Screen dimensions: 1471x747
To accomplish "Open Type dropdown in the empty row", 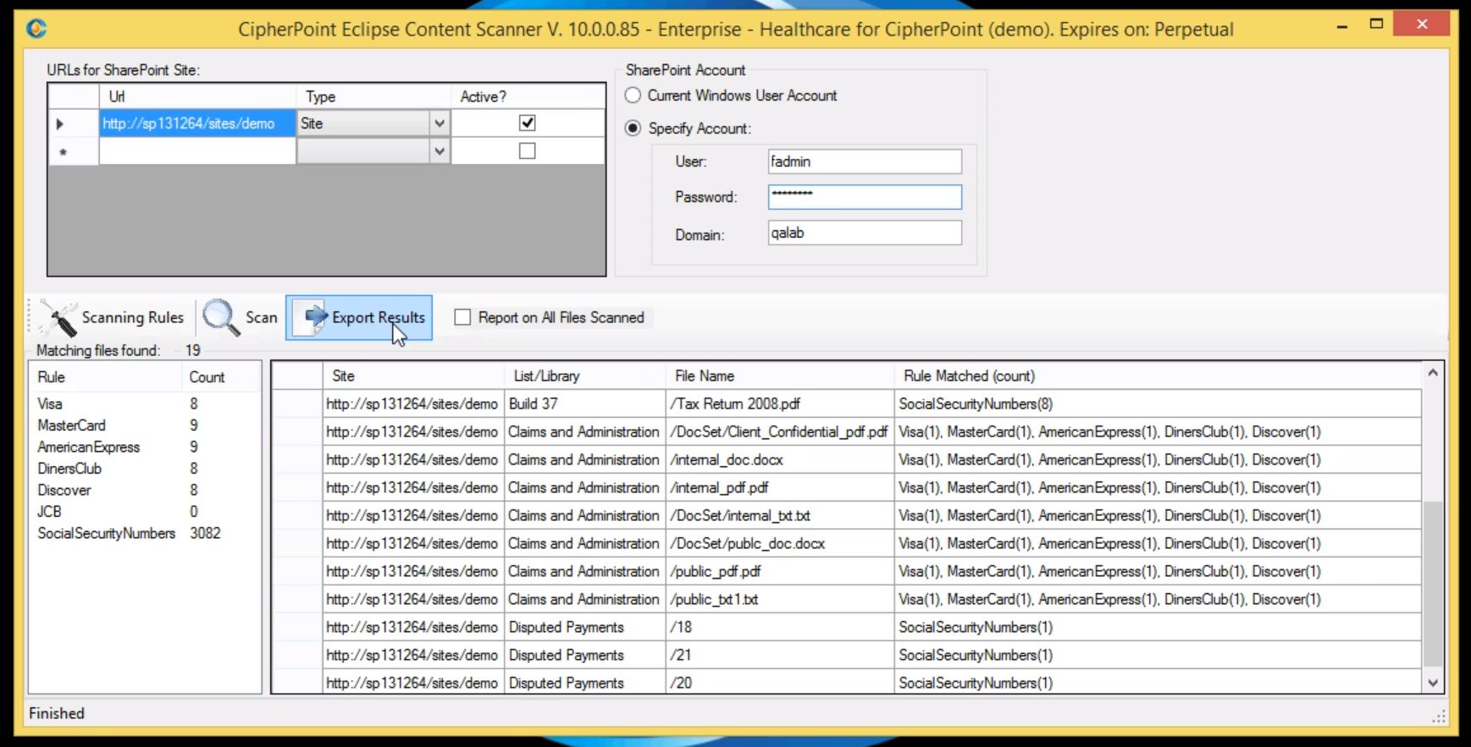I will [x=439, y=151].
